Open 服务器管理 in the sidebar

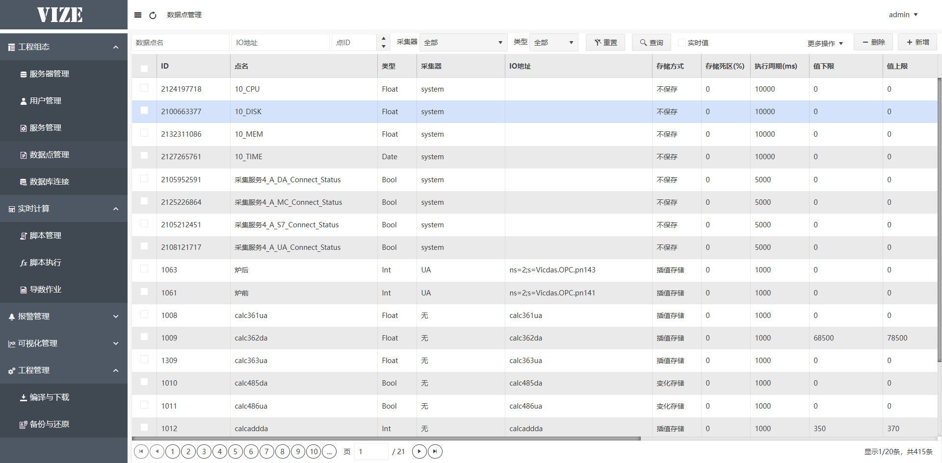tap(49, 74)
